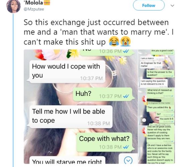This screenshot has height=167, width=181.
Task: Click read receipt ticks on 'Huh?' message
Action: (126, 96)
